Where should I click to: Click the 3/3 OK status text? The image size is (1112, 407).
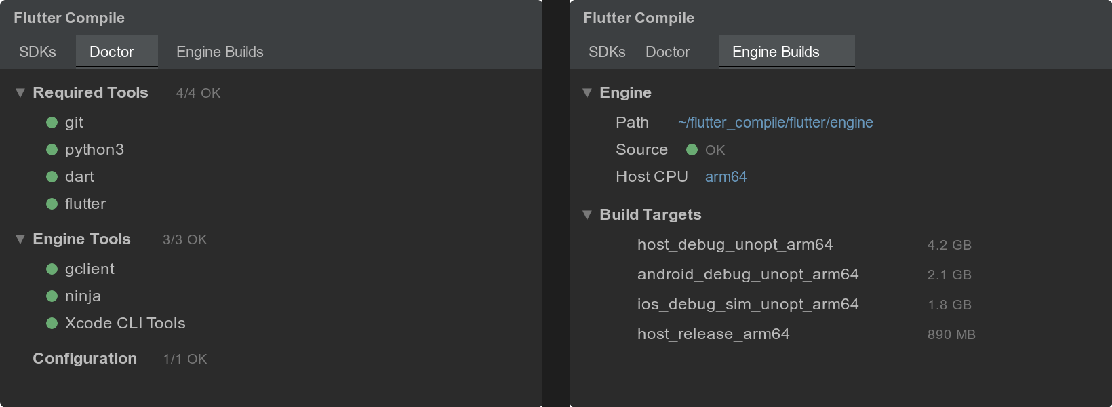[x=184, y=239]
